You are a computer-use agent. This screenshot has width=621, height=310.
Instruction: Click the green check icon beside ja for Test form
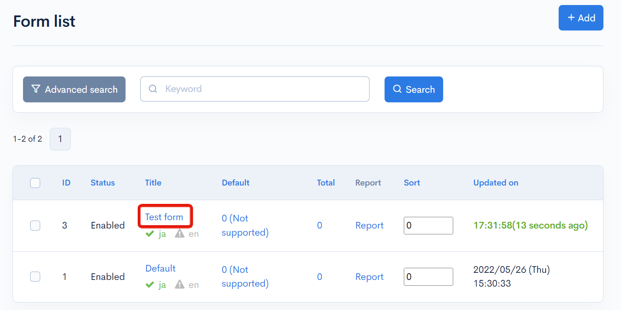(x=150, y=234)
